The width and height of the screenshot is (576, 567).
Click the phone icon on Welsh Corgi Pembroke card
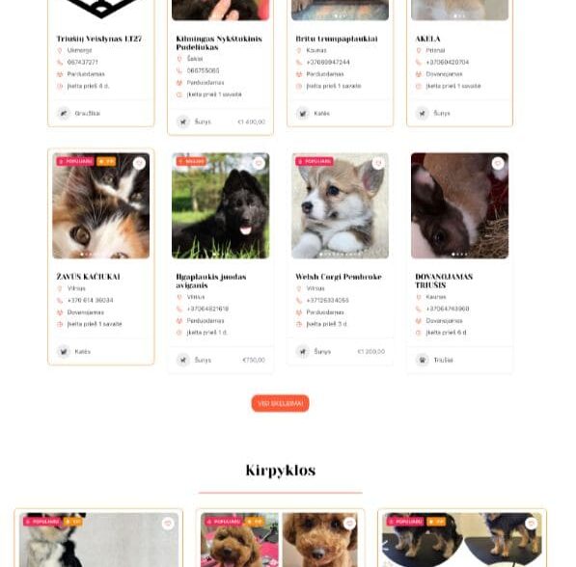pos(299,301)
